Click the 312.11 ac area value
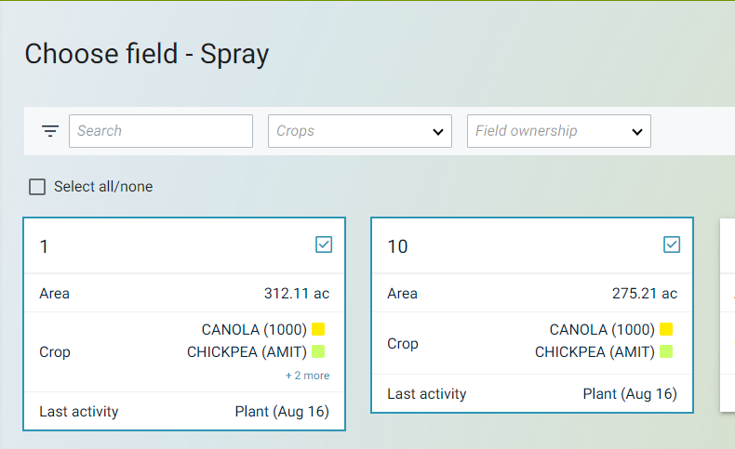The image size is (735, 449). 297,294
